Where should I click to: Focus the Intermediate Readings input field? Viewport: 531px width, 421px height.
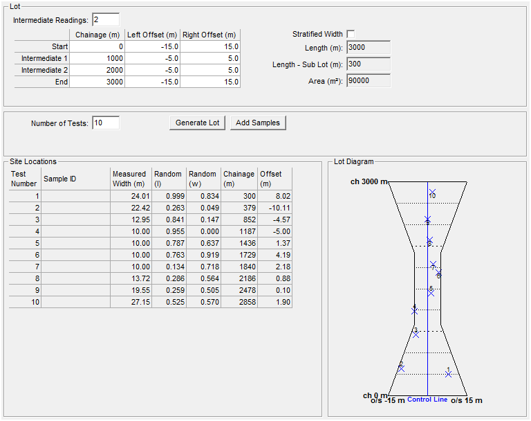point(105,20)
